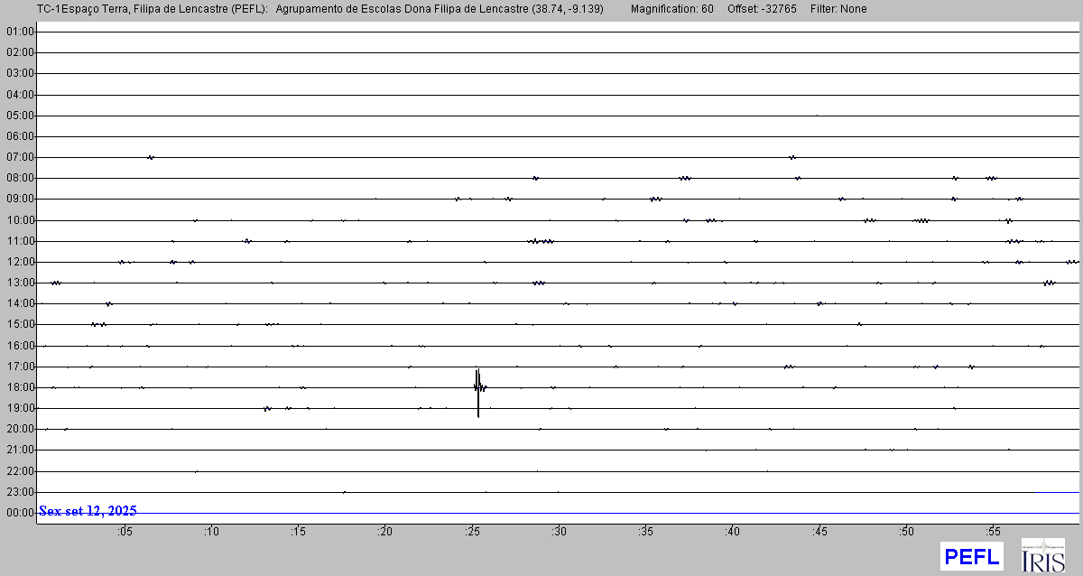Click the large seismic spike on the 18:00 trace
The image size is (1083, 576).
click(477, 387)
